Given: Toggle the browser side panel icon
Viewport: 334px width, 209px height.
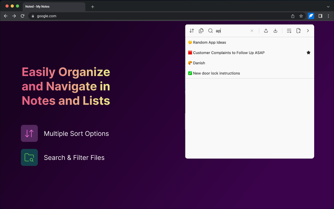Looking at the screenshot, I should pos(320,16).
